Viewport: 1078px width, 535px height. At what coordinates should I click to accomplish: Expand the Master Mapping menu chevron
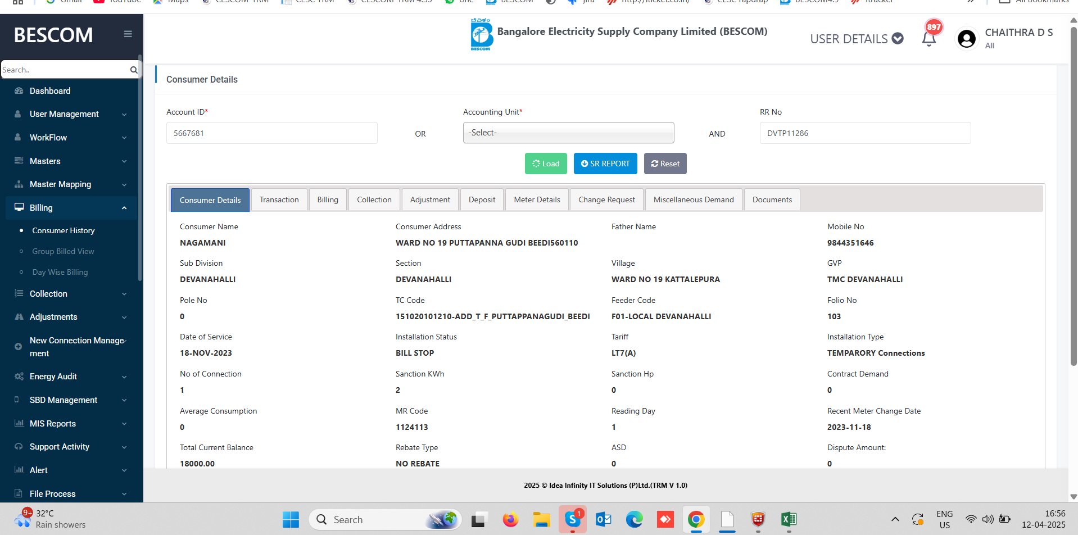click(x=124, y=184)
